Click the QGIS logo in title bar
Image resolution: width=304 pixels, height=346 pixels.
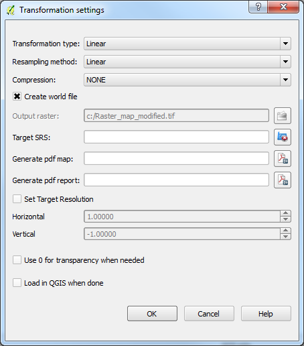(11, 10)
